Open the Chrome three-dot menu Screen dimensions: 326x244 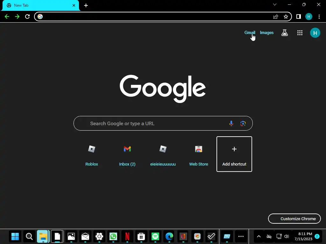(x=319, y=17)
